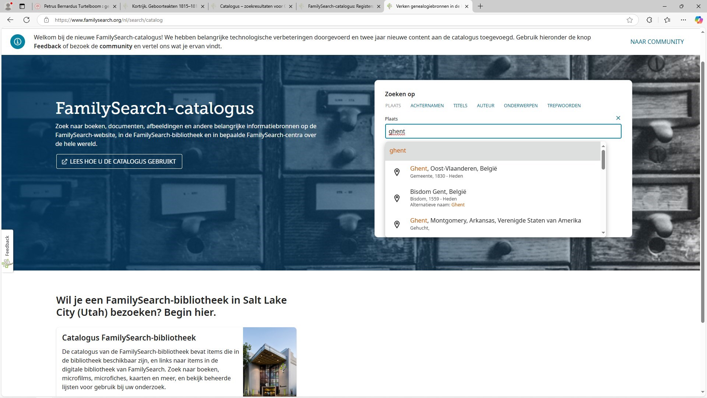Click the suggestion list scroll-up arrow

(x=603, y=146)
